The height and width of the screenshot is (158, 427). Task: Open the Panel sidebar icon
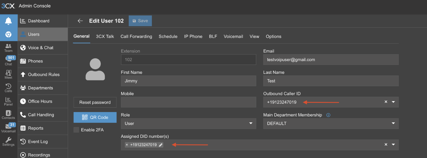coord(8,101)
